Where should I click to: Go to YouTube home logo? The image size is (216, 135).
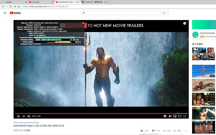[x=15, y=13]
